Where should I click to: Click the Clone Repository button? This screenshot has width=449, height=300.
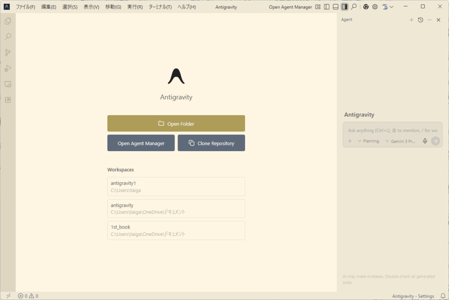[x=211, y=143]
